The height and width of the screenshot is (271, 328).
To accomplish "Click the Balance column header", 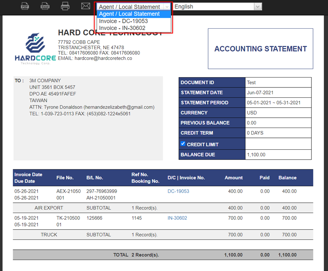I will 287,178.
